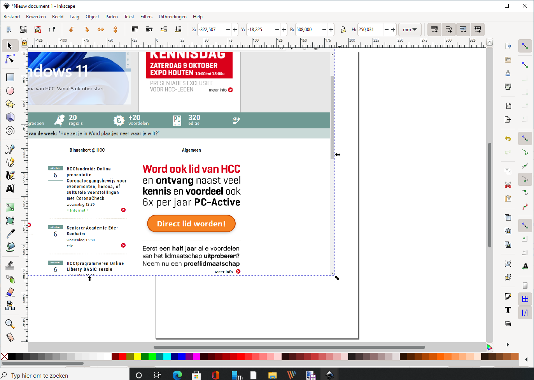Image resolution: width=534 pixels, height=380 pixels.
Task: Decrease the height H value
Action: click(386, 30)
